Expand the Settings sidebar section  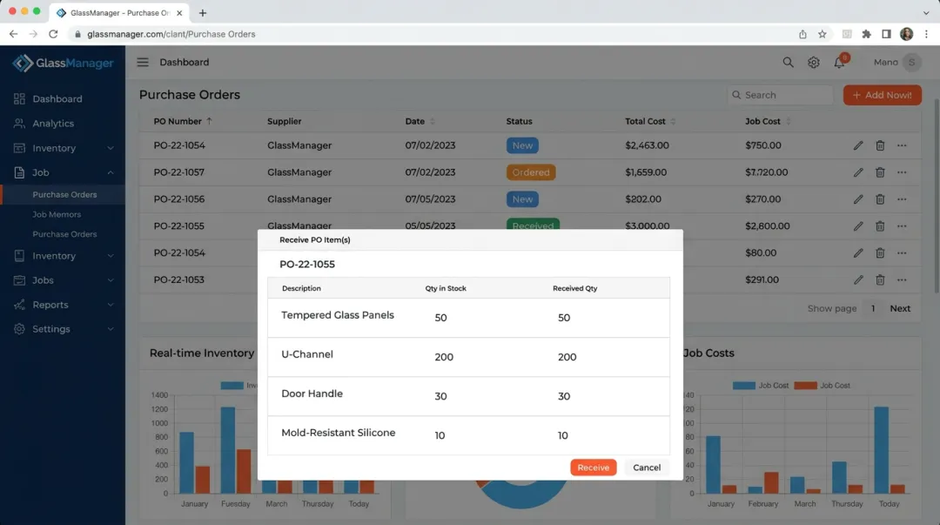pyautogui.click(x=111, y=329)
